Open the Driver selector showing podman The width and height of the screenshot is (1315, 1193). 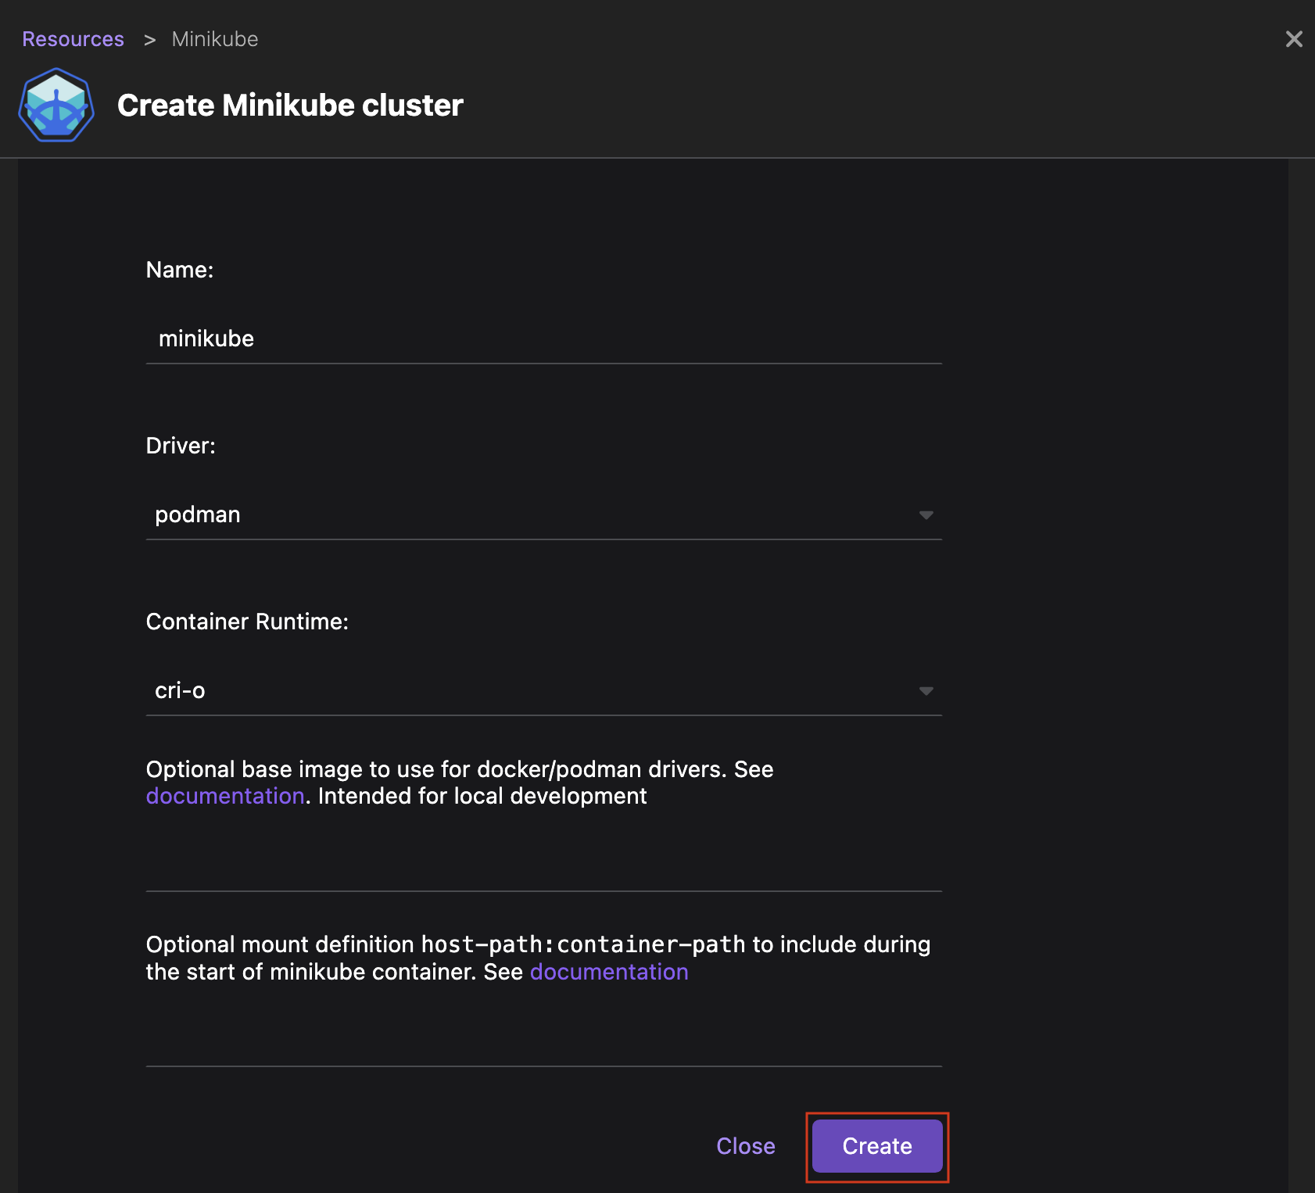[543, 514]
